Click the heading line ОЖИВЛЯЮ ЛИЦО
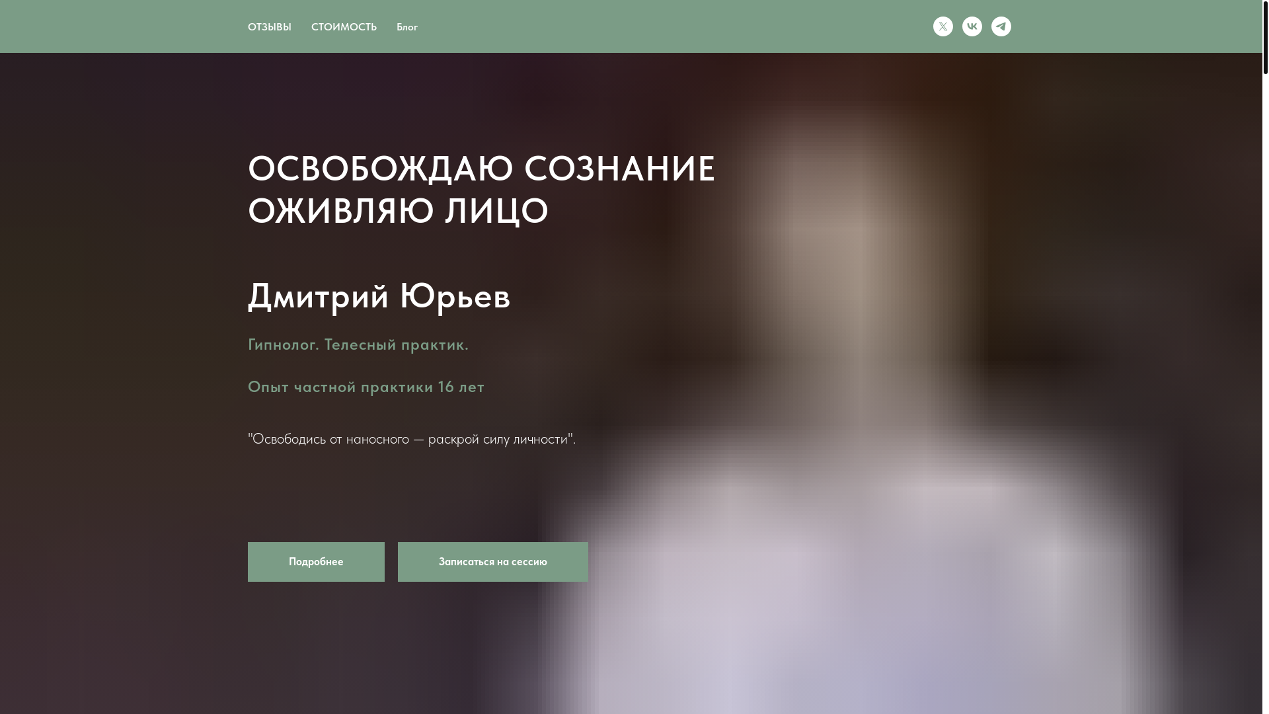Image resolution: width=1269 pixels, height=714 pixels. [x=398, y=210]
